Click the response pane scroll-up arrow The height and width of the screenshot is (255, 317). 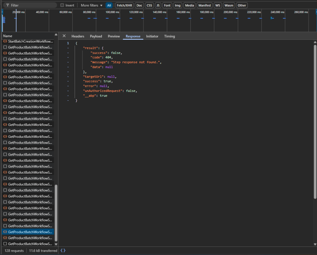point(315,42)
